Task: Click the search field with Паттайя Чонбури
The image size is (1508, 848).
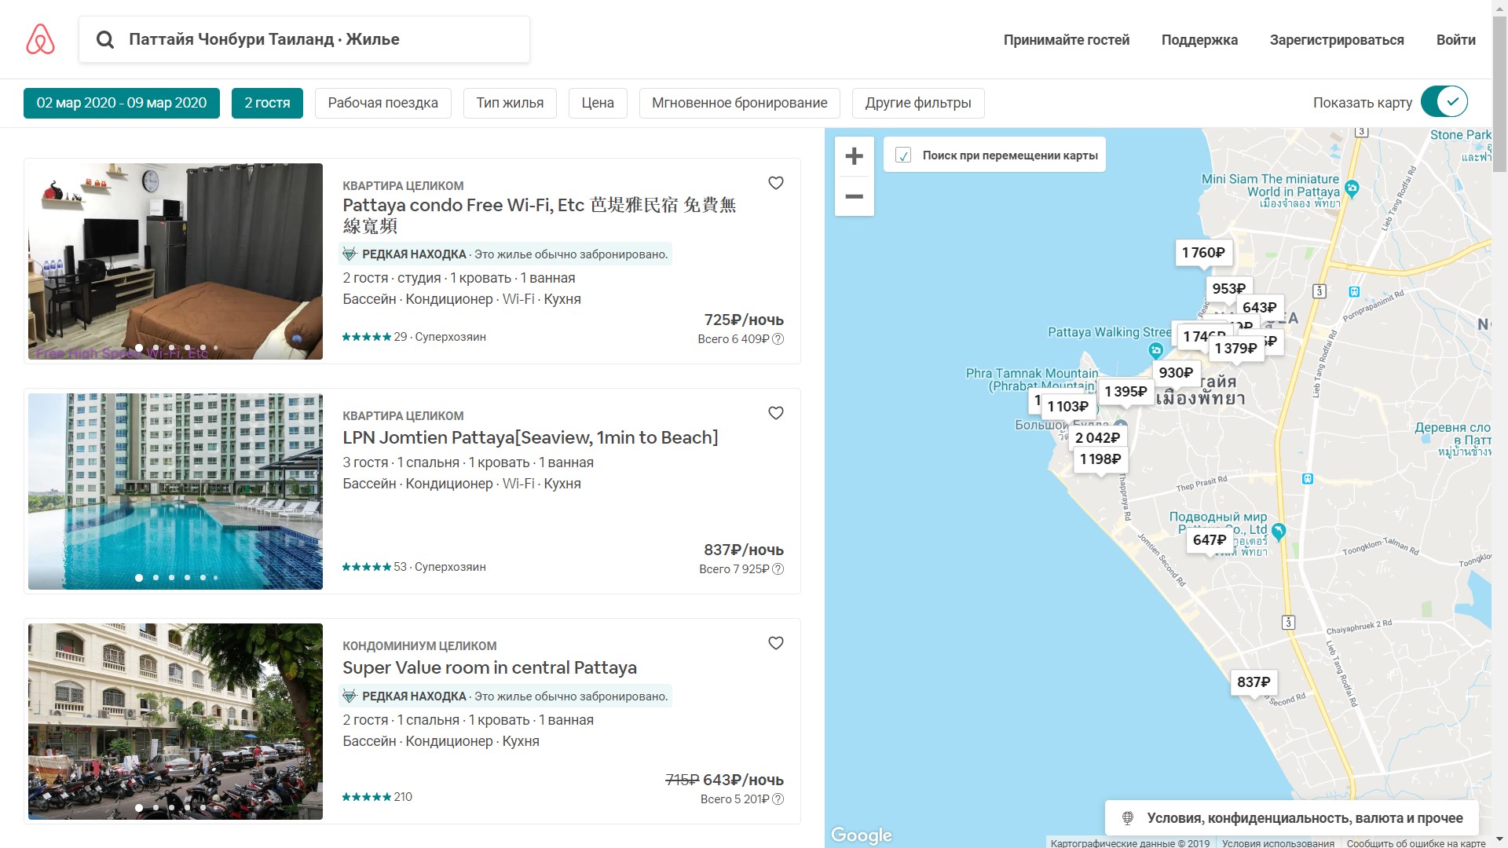Action: (304, 39)
